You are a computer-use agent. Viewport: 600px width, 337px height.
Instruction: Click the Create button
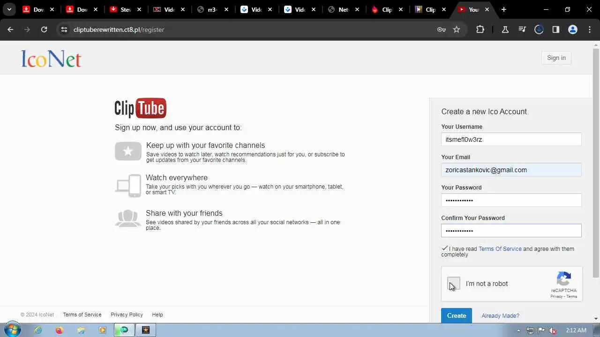[x=457, y=315]
